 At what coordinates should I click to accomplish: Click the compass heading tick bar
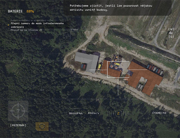(118, 113)
